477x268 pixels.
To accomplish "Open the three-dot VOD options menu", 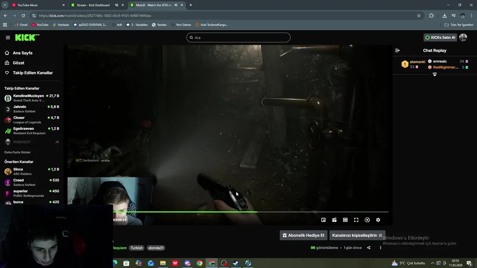I will pos(380,248).
